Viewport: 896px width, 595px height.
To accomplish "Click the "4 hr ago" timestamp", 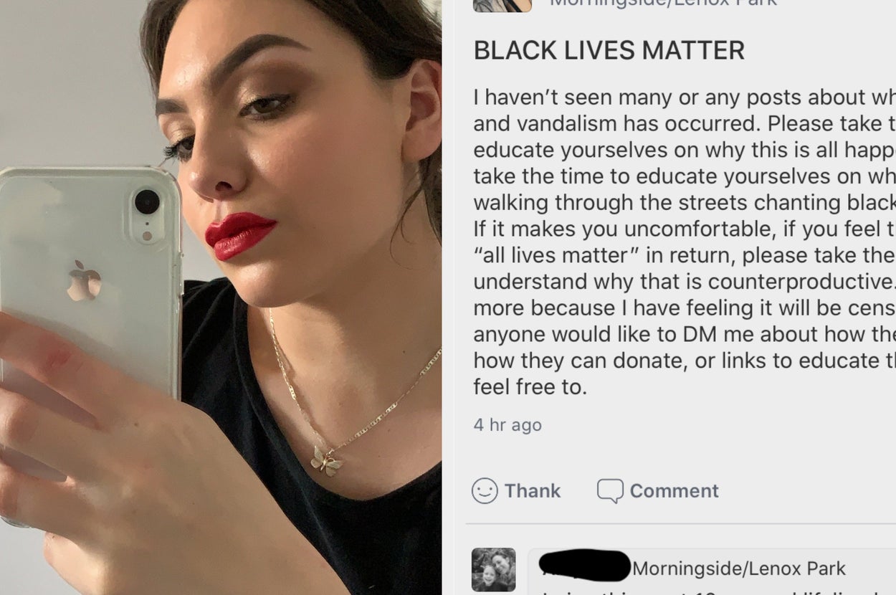I will [507, 425].
